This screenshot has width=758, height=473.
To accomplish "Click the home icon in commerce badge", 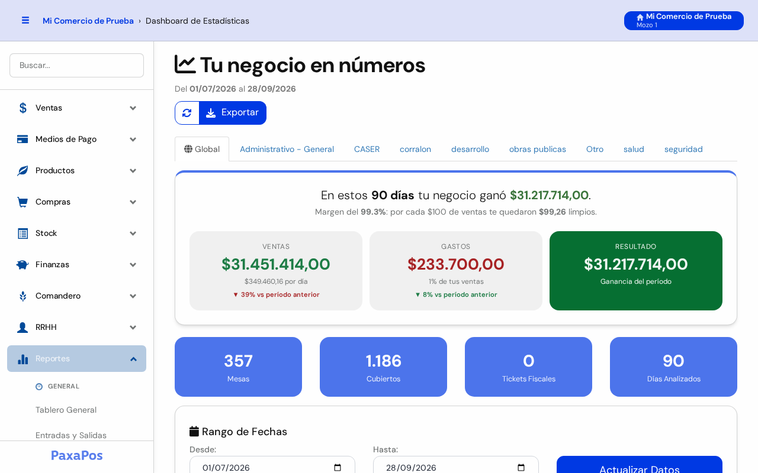I will (x=640, y=17).
